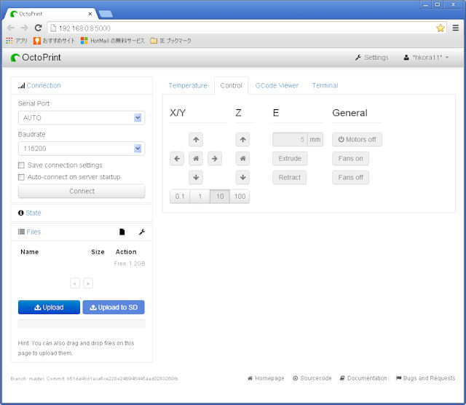466x405 pixels.
Task: Open the user account dropdown menu
Action: coord(426,58)
